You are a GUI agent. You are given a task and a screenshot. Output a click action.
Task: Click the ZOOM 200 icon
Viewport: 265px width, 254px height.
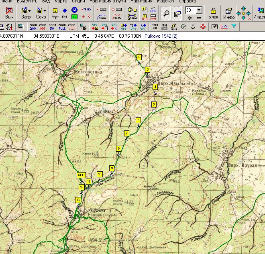tap(33, 27)
